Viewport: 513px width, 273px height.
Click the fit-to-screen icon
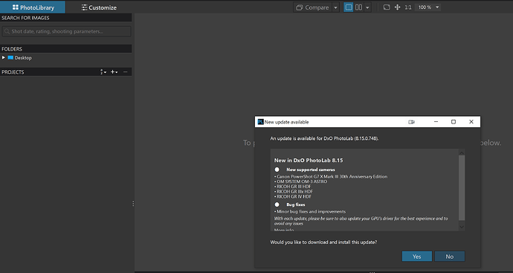click(387, 7)
